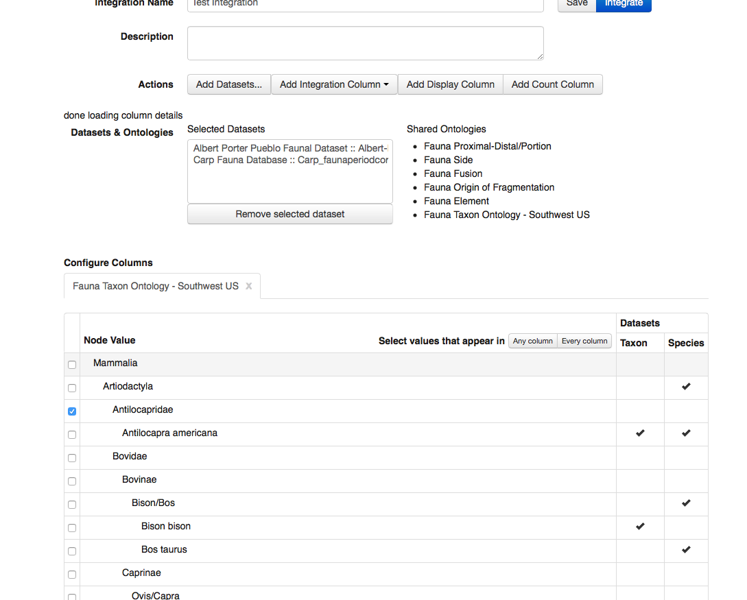Check the Mammalia checkbox
This screenshot has width=747, height=600.
[72, 365]
